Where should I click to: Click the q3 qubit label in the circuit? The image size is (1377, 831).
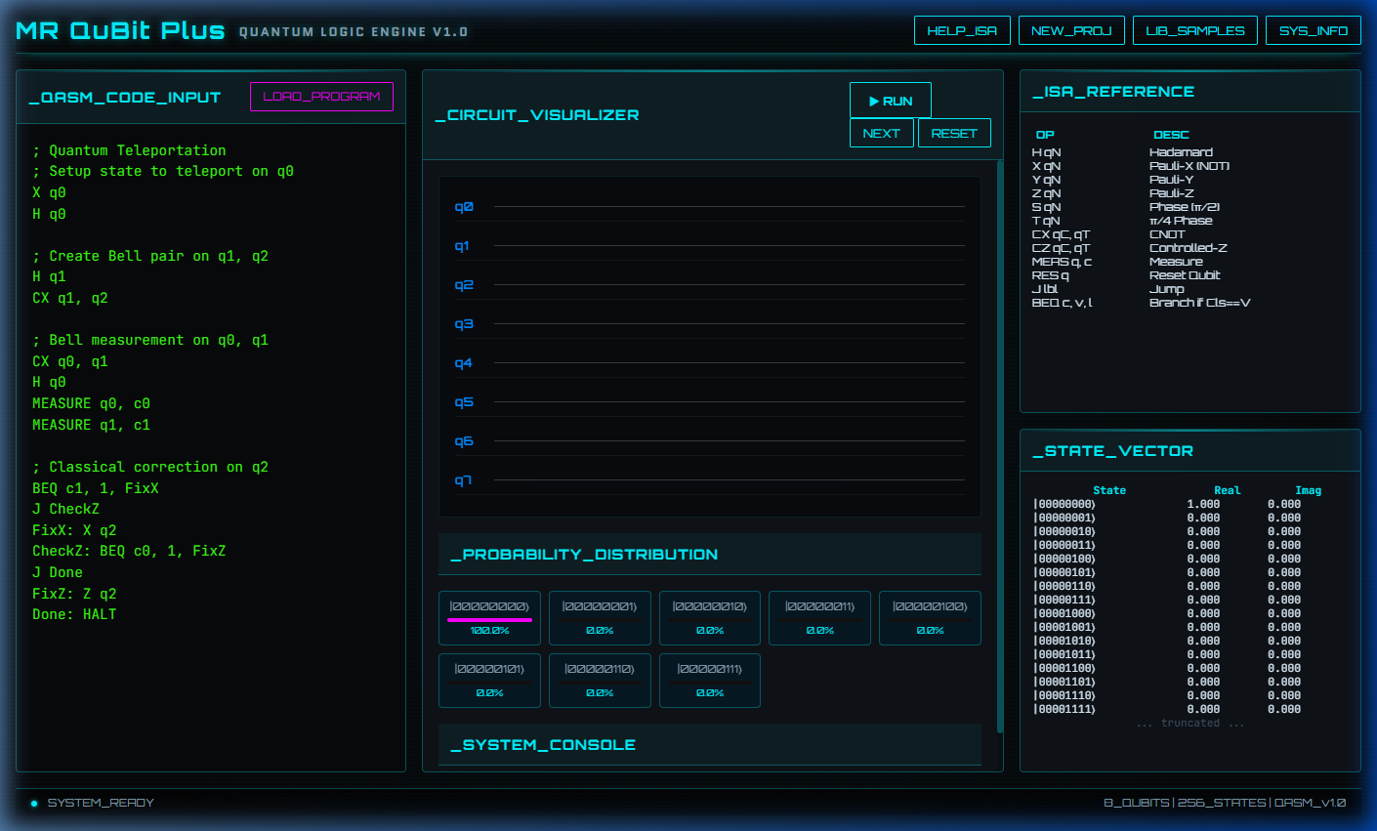coord(464,324)
